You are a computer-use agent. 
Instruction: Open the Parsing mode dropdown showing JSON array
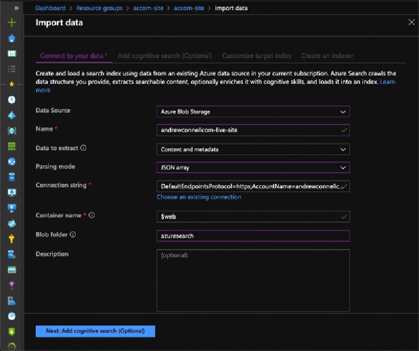tap(253, 167)
